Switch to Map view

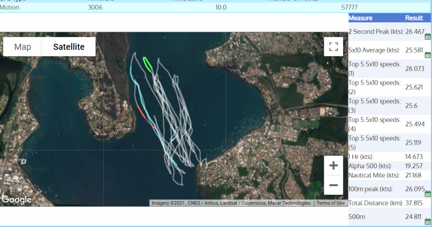[x=23, y=47]
